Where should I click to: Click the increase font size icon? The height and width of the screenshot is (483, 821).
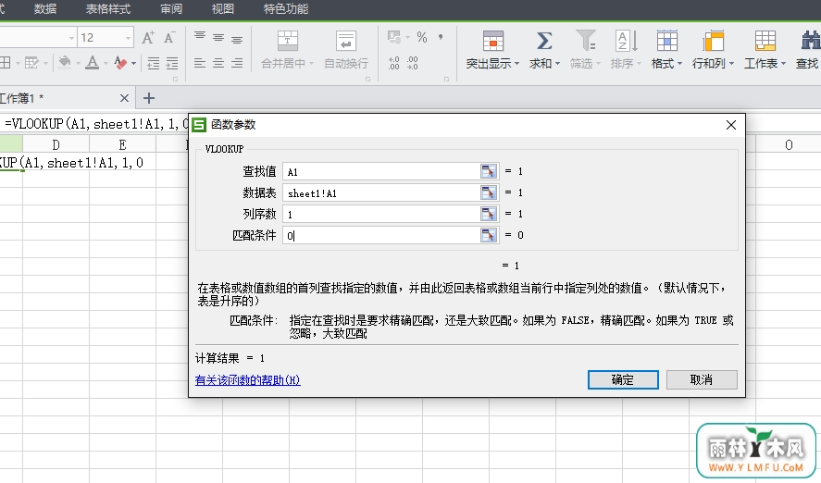click(x=148, y=38)
